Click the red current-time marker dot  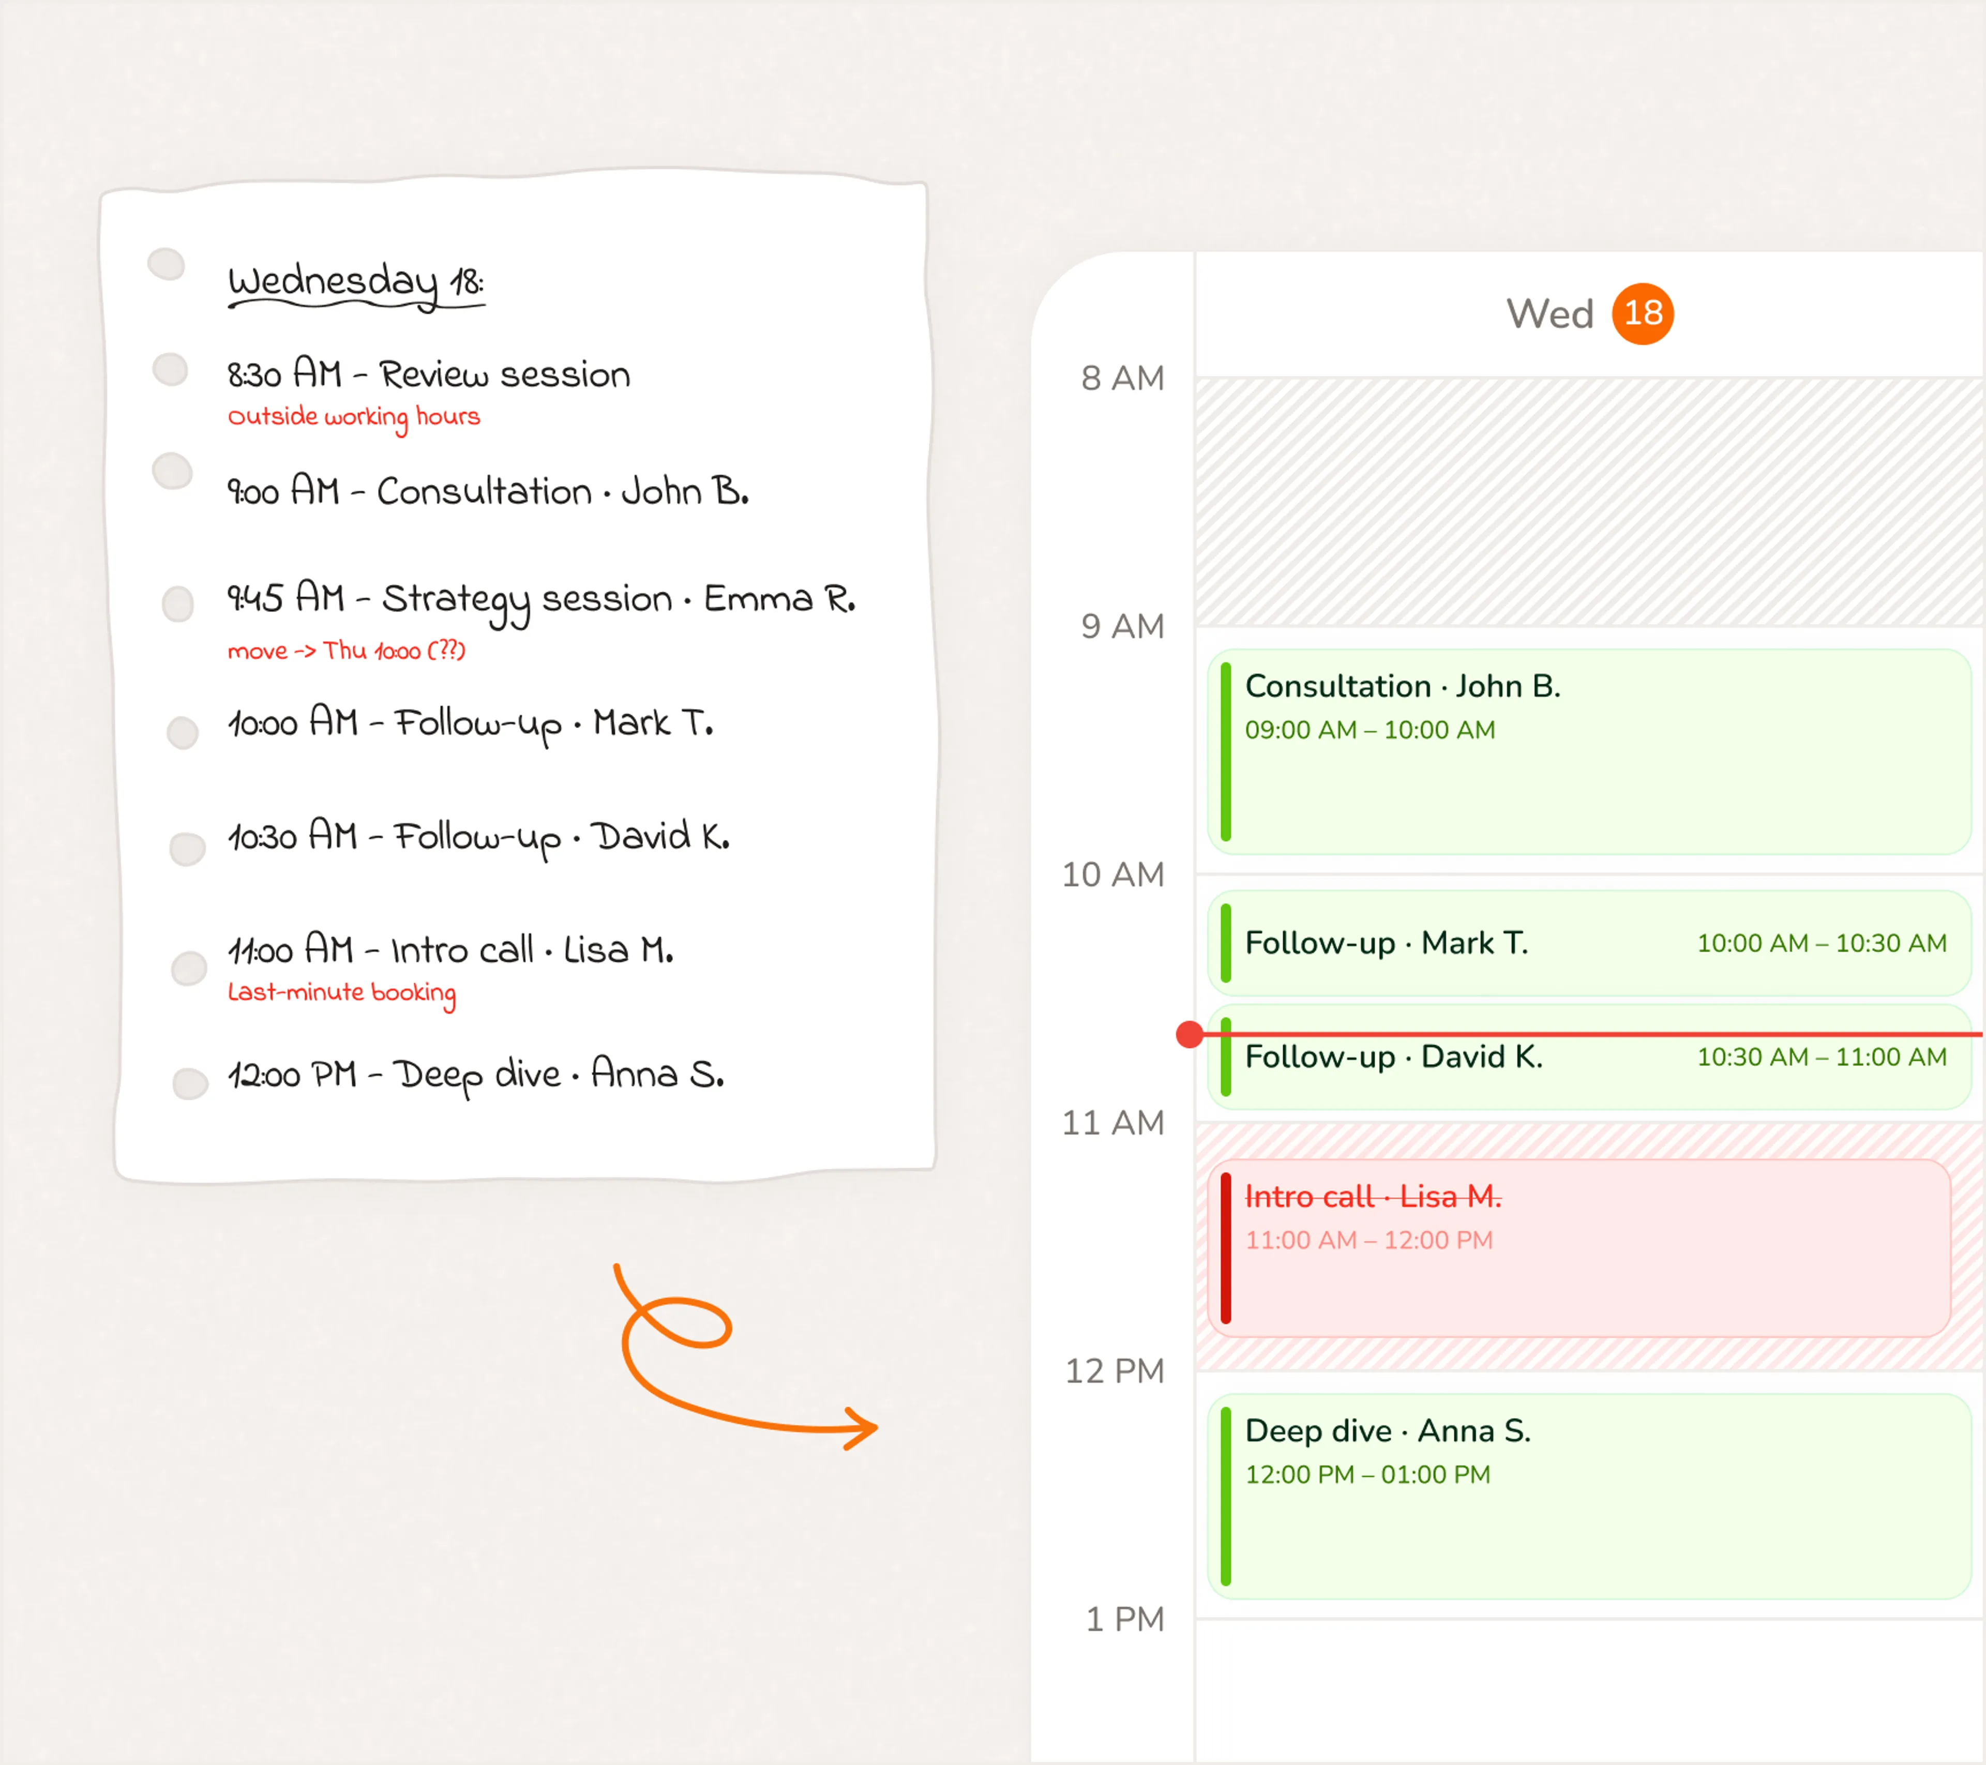point(1189,1034)
